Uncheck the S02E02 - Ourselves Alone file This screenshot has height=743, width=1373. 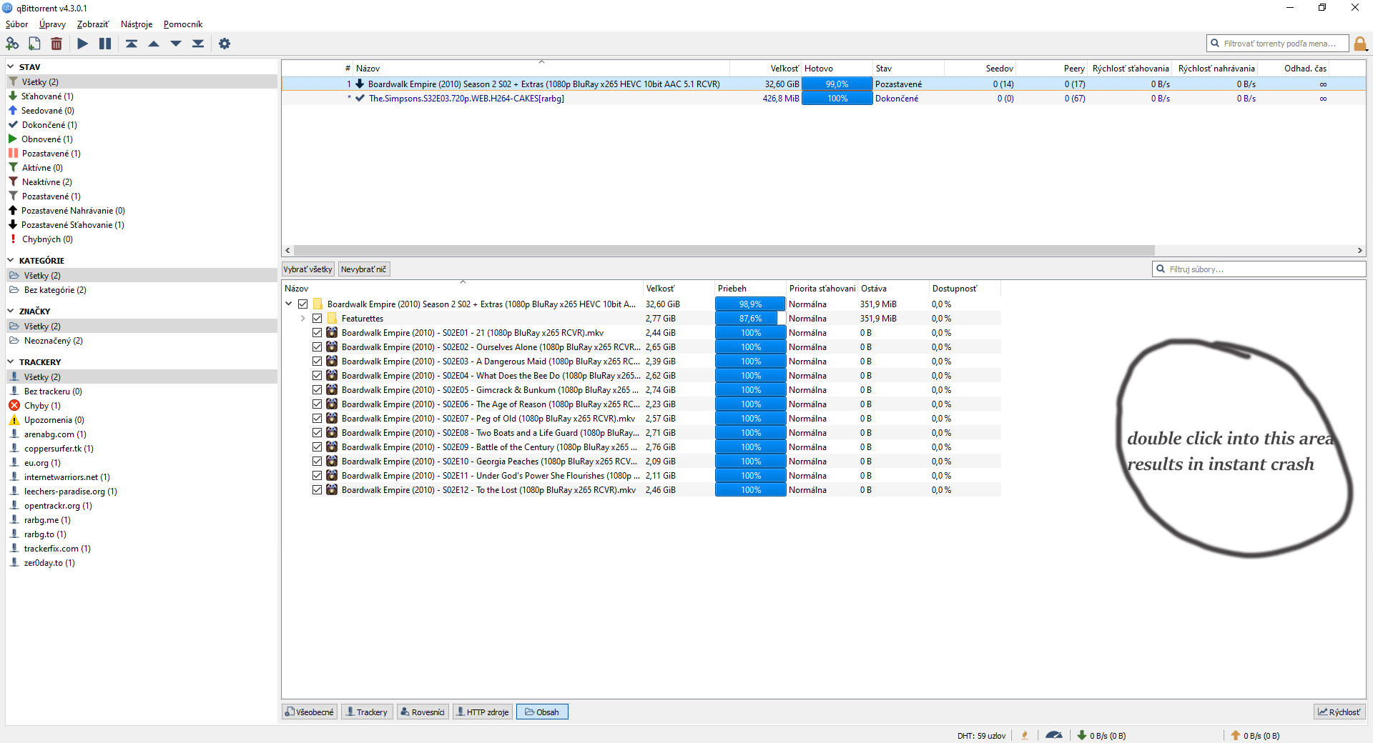(x=318, y=347)
